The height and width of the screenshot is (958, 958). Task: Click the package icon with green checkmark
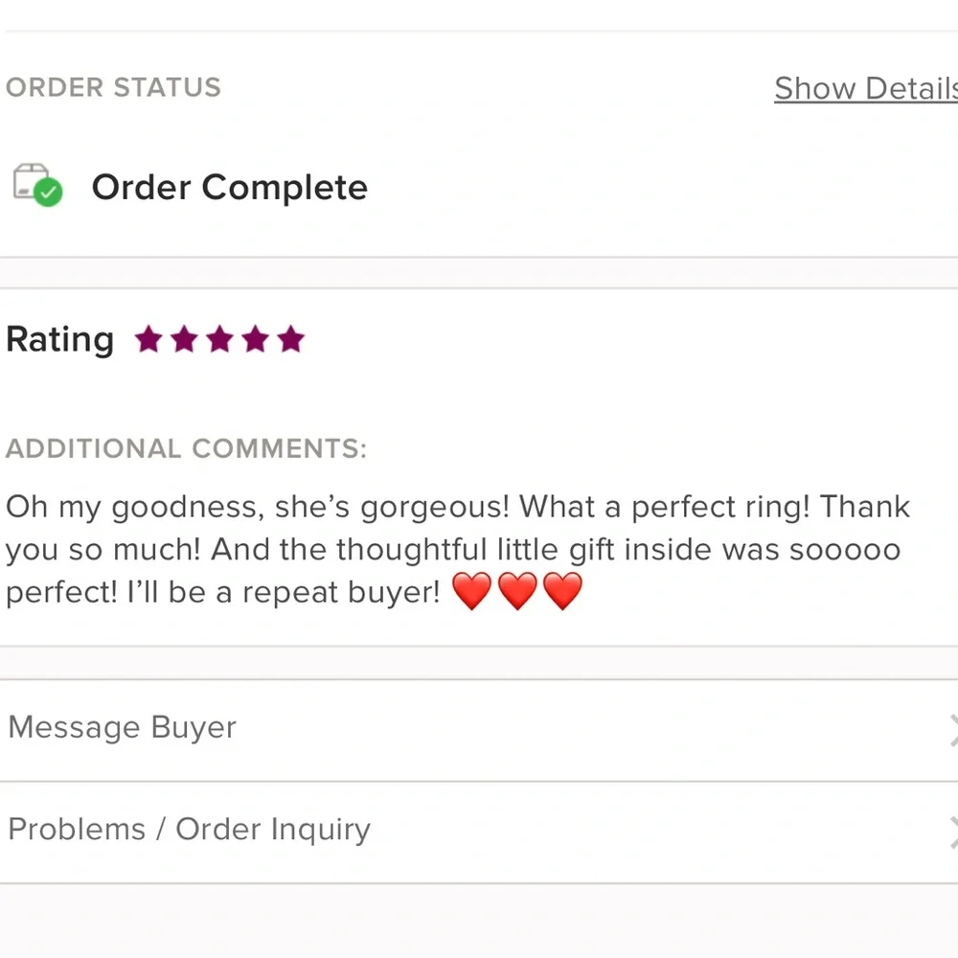pyautogui.click(x=37, y=184)
